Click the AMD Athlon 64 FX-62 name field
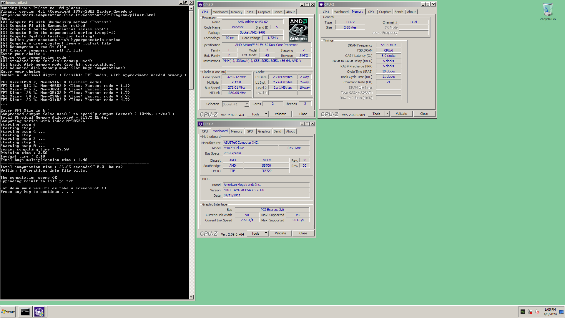Image resolution: width=565 pixels, height=318 pixels. [x=253, y=22]
